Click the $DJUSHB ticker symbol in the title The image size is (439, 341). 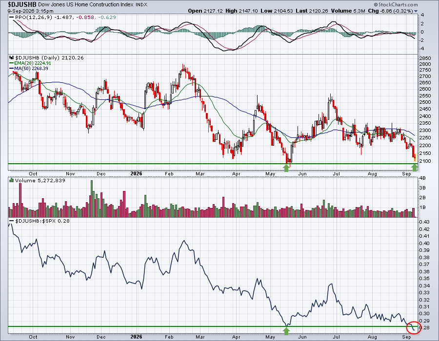[x=22, y=4]
